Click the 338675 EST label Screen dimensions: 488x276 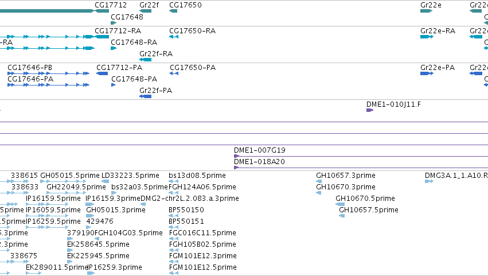24,256
